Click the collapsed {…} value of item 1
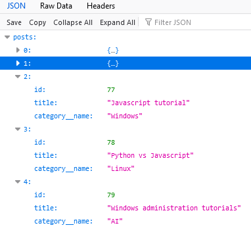 click(113, 63)
